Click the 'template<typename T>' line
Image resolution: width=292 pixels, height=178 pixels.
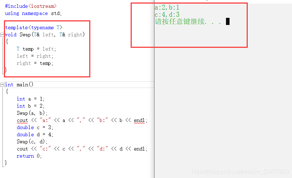coord(34,27)
